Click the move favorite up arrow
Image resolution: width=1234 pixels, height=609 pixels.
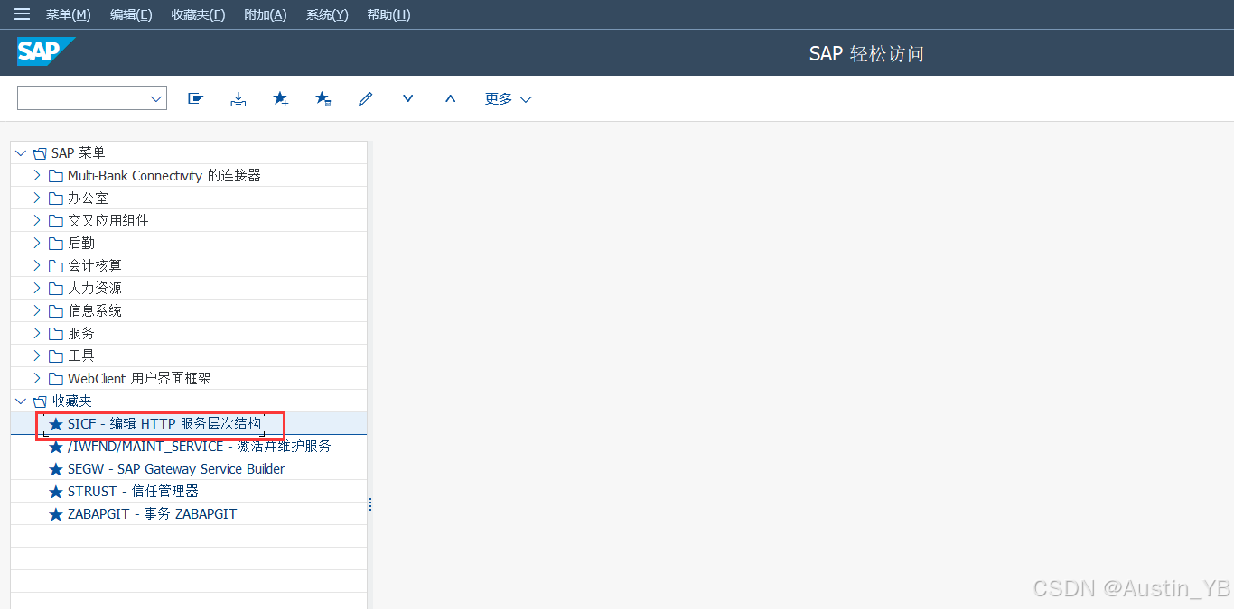(x=450, y=98)
